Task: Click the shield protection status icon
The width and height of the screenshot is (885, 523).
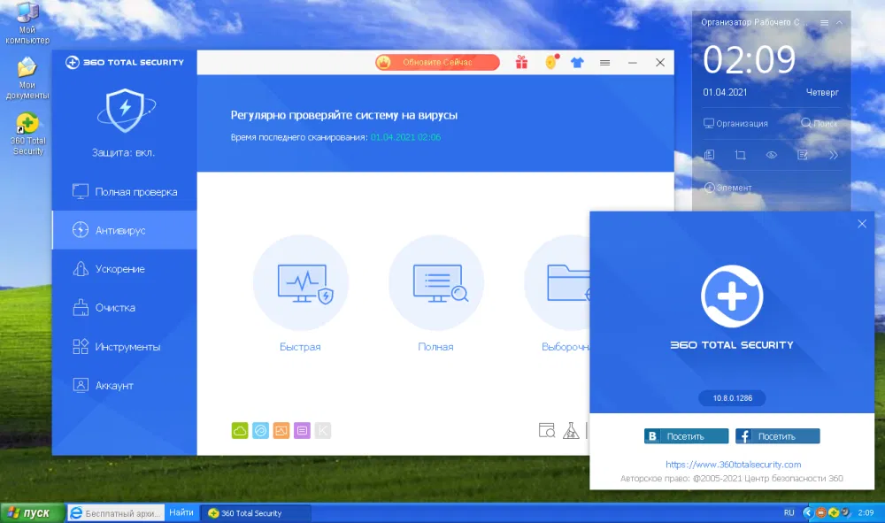Action: [126, 111]
